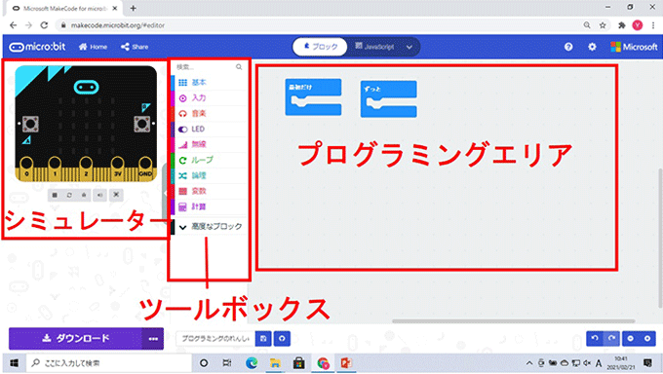This screenshot has width=663, height=374.
Task: Switch to the ブロック editor tab
Action: pyautogui.click(x=321, y=47)
